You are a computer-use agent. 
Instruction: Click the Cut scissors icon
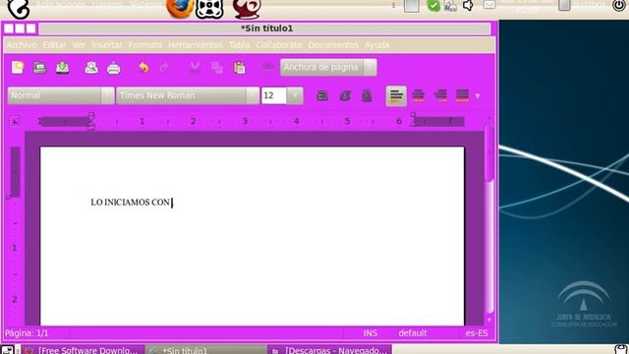pos(195,68)
